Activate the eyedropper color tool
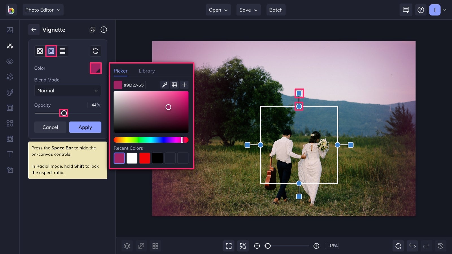This screenshot has height=254, width=452. click(164, 85)
